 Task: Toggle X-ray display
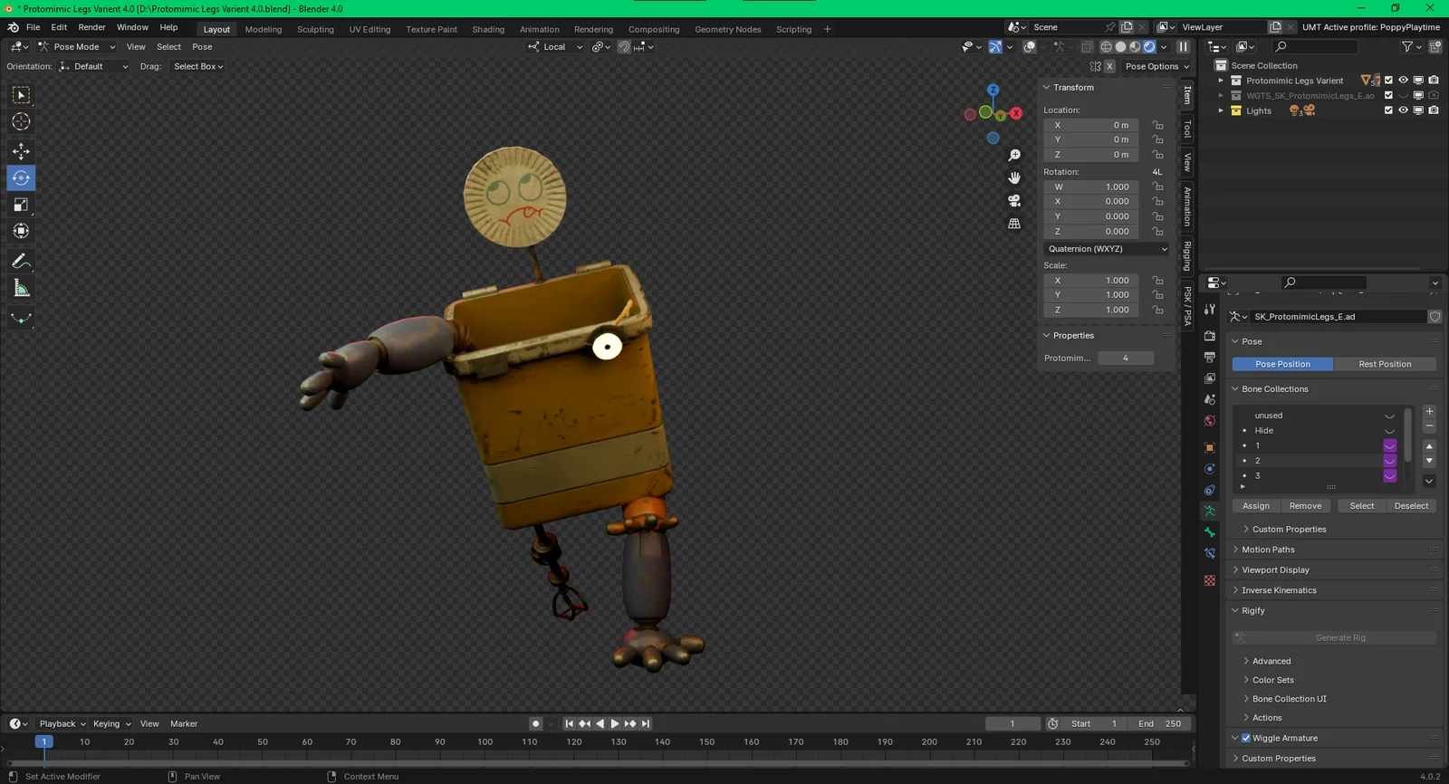(1087, 47)
